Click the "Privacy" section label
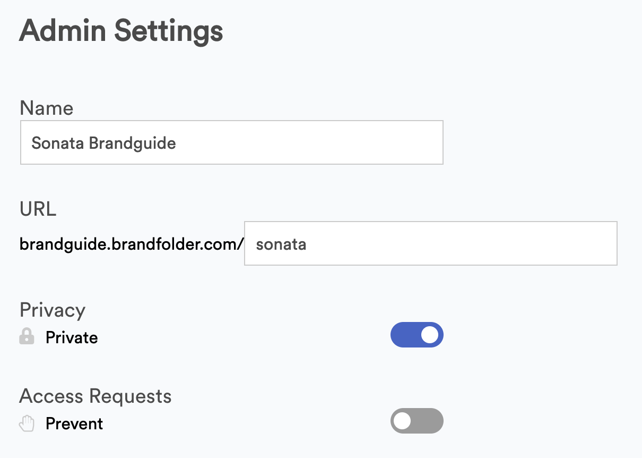 [53, 310]
